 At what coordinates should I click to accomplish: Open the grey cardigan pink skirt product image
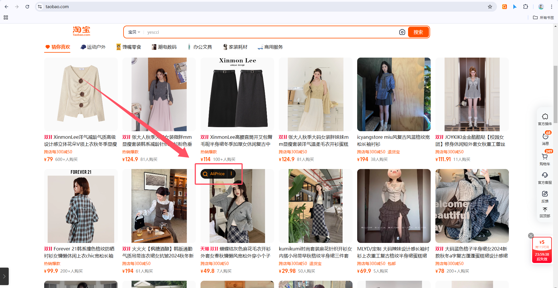coord(159,94)
